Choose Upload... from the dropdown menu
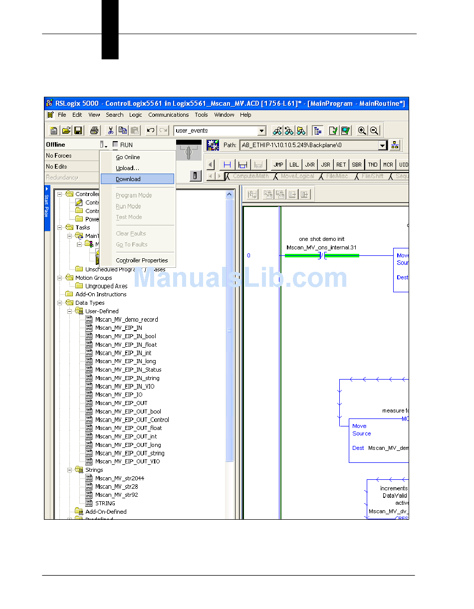 (x=137, y=168)
